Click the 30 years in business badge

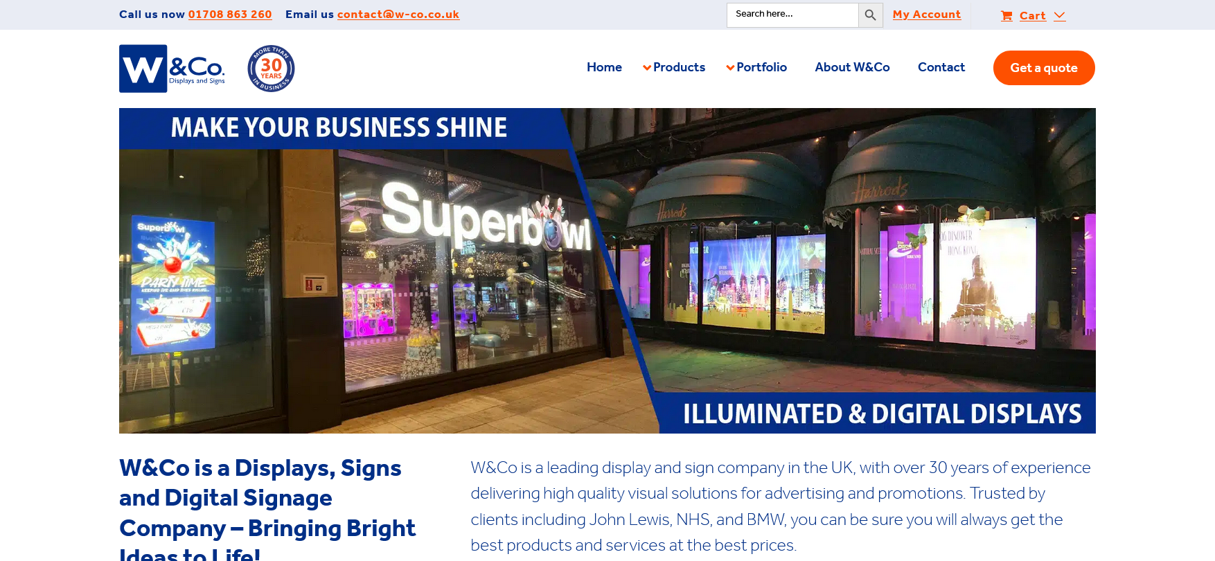[x=271, y=69]
